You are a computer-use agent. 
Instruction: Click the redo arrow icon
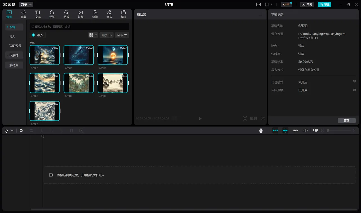(x=31, y=131)
